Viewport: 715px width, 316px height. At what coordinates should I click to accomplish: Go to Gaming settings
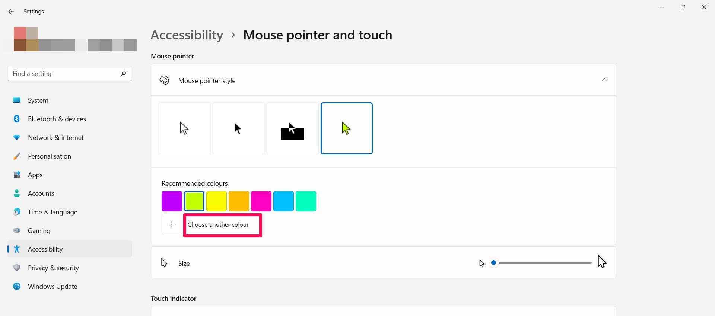point(39,230)
